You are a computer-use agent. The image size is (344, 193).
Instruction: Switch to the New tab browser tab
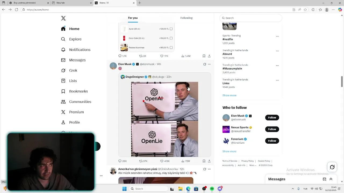point(72,3)
